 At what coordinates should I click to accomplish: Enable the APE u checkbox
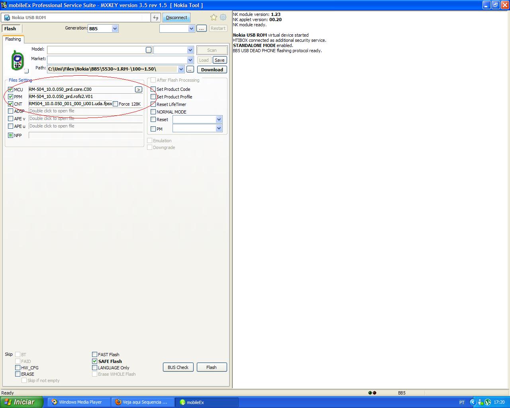tap(11, 126)
